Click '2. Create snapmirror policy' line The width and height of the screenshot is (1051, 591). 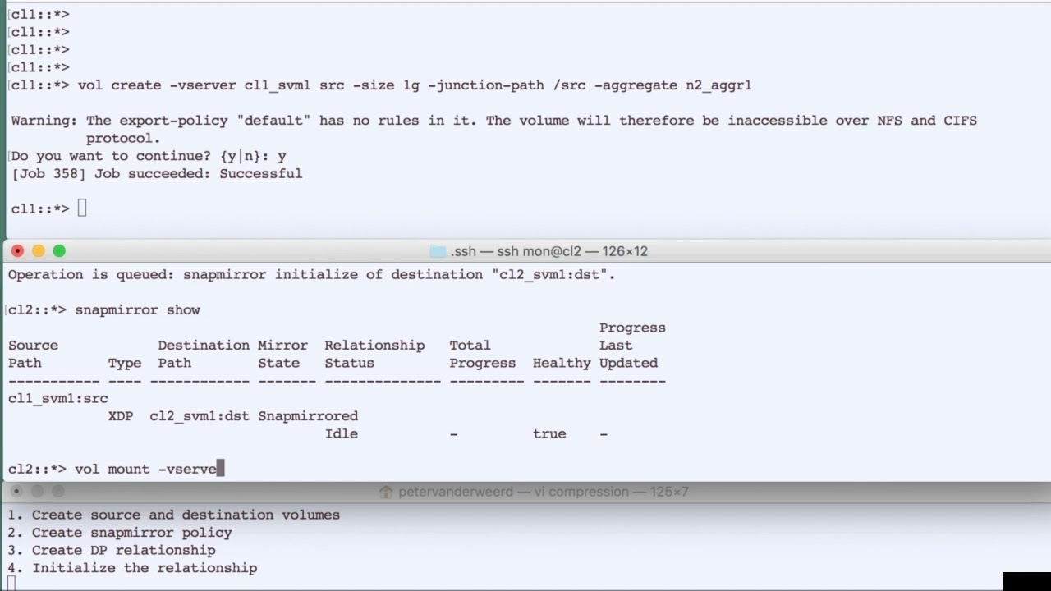point(120,532)
